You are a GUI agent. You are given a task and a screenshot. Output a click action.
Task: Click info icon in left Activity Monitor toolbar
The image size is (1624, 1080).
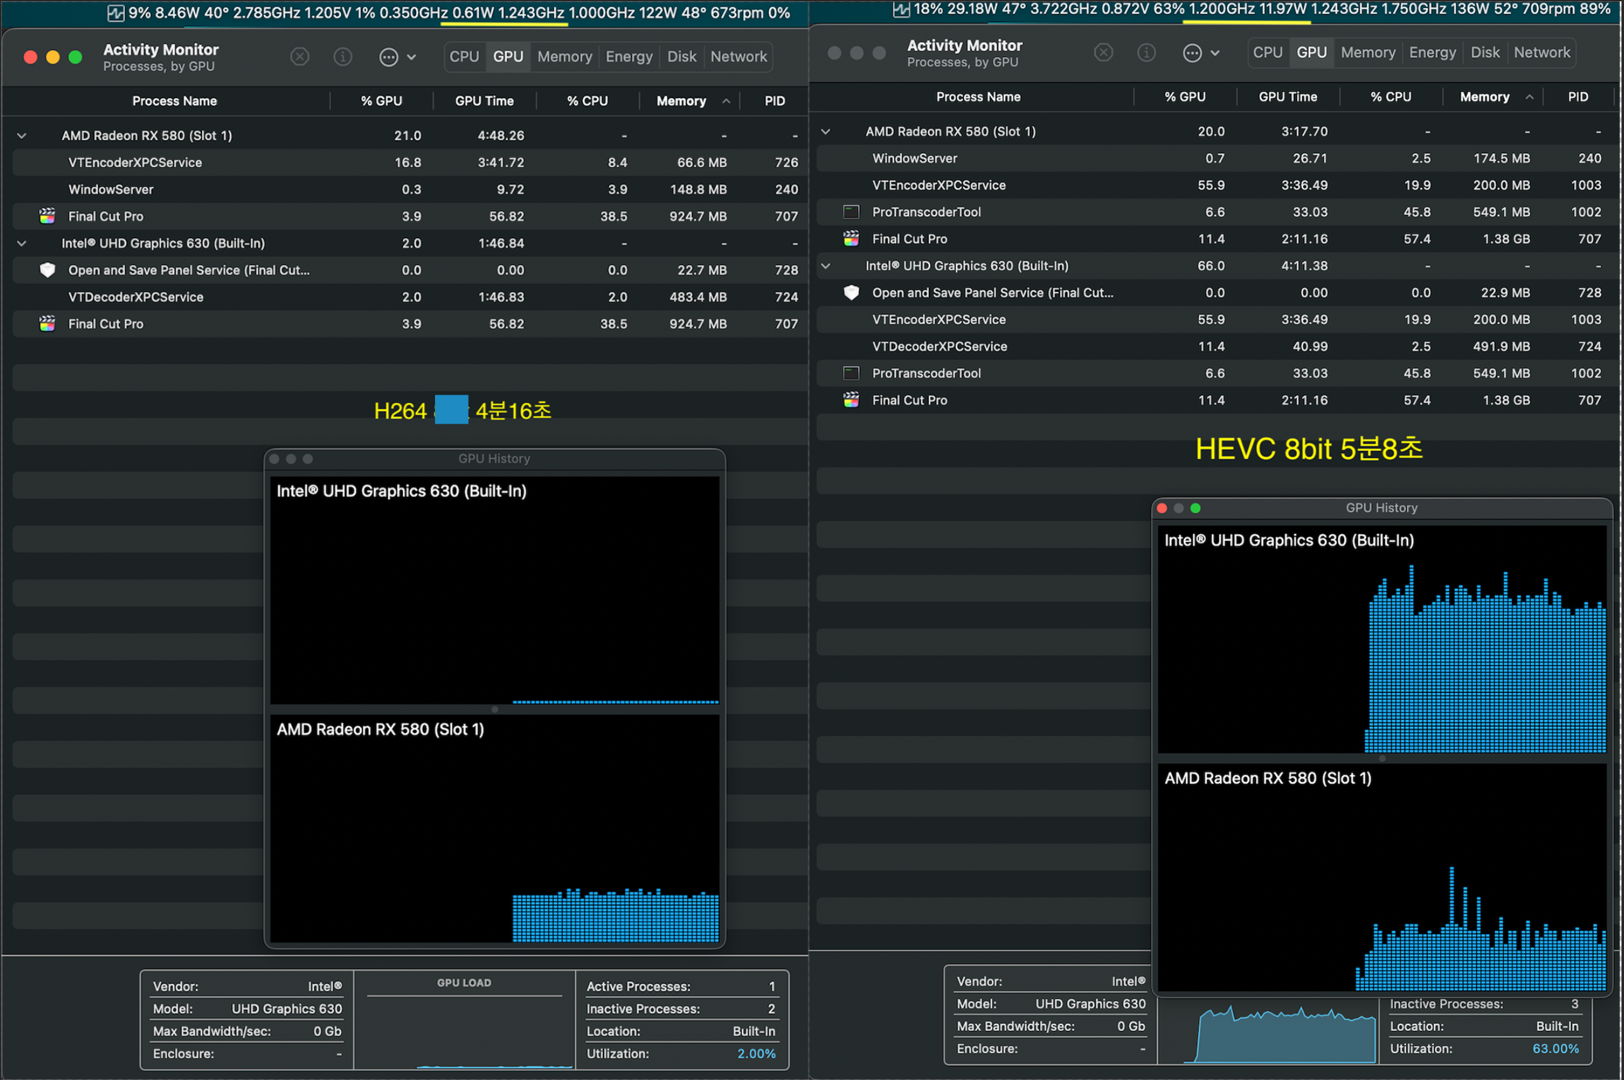(x=343, y=56)
